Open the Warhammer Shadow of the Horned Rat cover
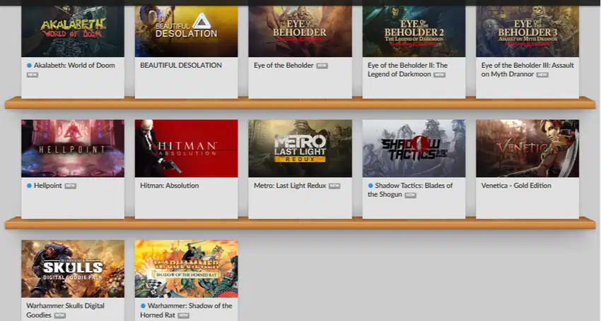 [186, 269]
